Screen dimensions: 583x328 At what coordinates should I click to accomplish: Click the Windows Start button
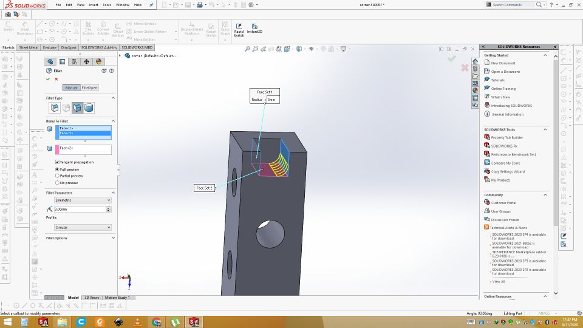click(7, 322)
